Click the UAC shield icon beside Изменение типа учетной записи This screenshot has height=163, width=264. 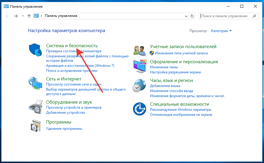click(x=152, y=53)
